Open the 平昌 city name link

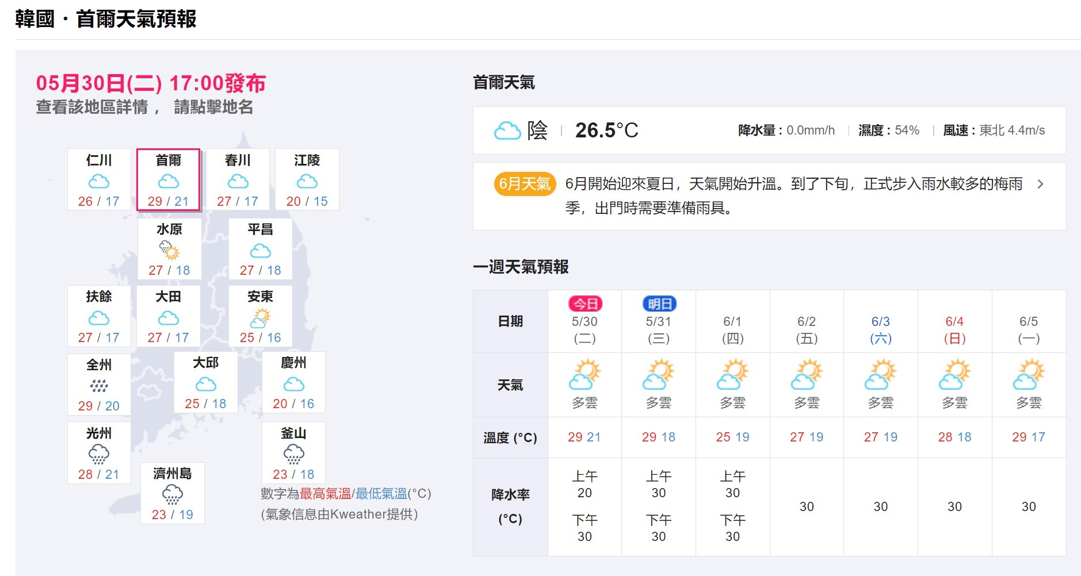(261, 229)
